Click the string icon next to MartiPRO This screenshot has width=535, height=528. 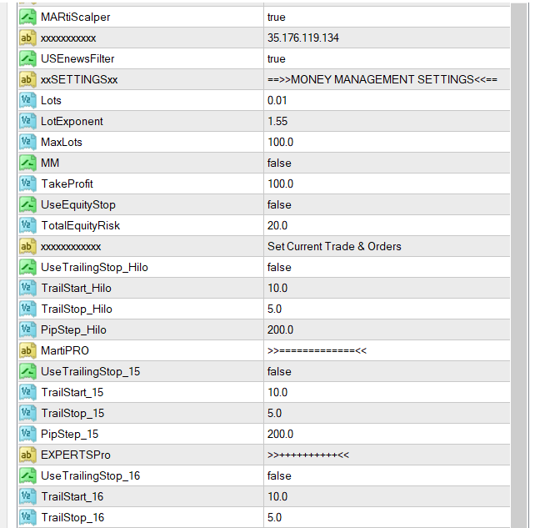coord(27,350)
